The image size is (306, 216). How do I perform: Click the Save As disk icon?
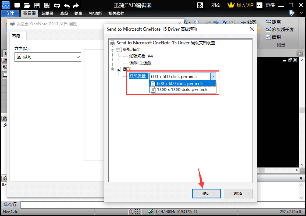click(x=47, y=5)
